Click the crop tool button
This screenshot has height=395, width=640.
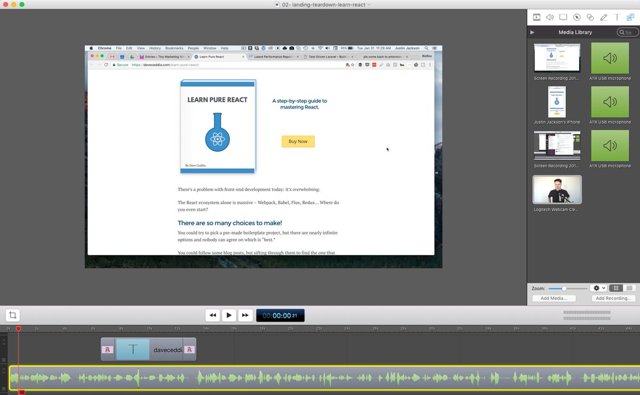tap(13, 315)
